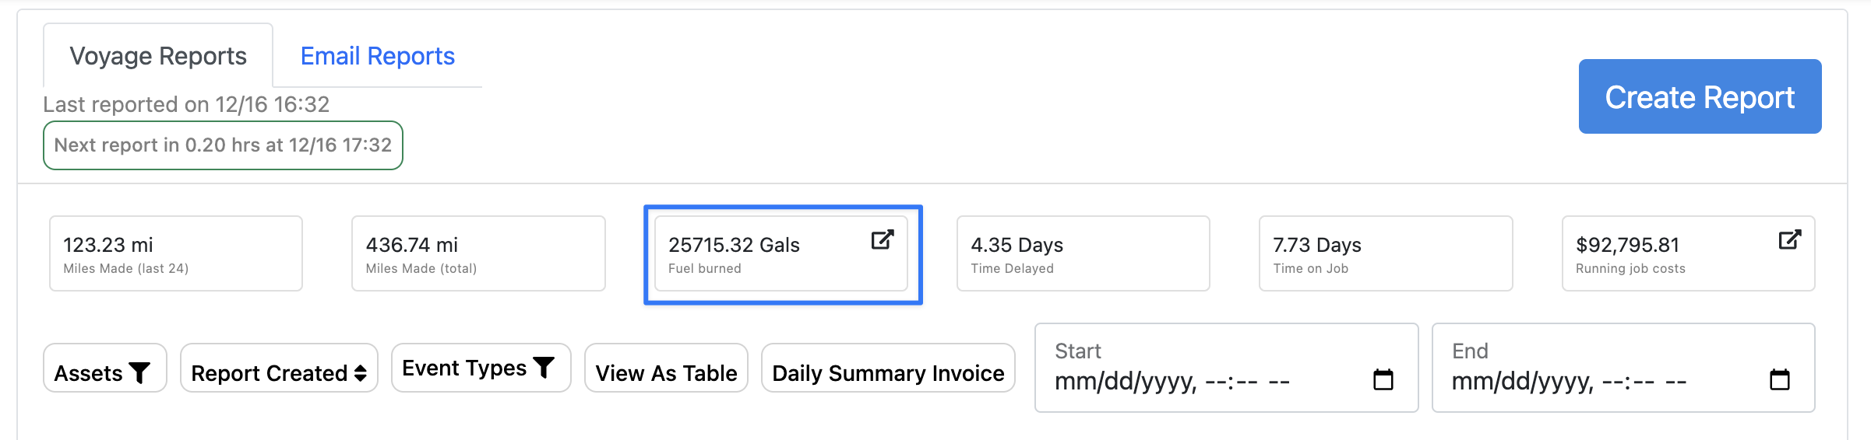Open the End date calendar picker icon
Viewport: 1871px width, 440px height.
click(x=1779, y=380)
